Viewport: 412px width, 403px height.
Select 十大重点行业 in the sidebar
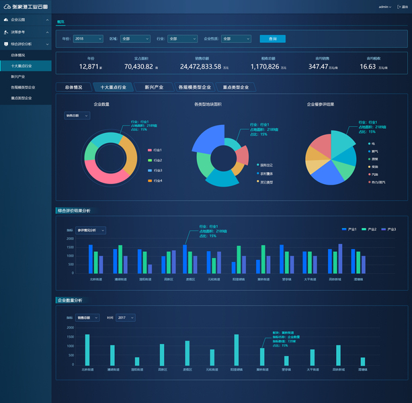[x=26, y=66]
